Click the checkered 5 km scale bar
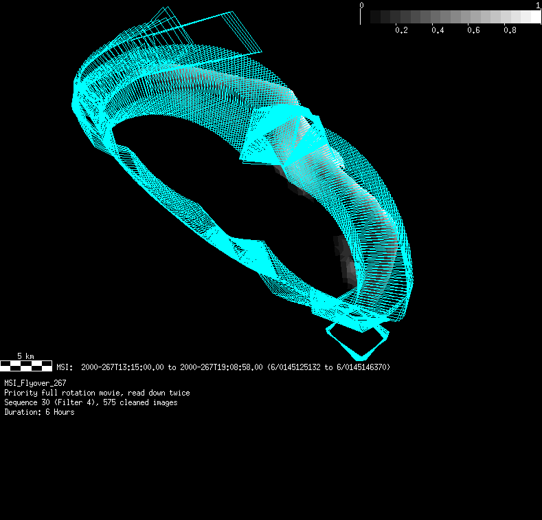This screenshot has height=520, width=542. pyautogui.click(x=26, y=366)
